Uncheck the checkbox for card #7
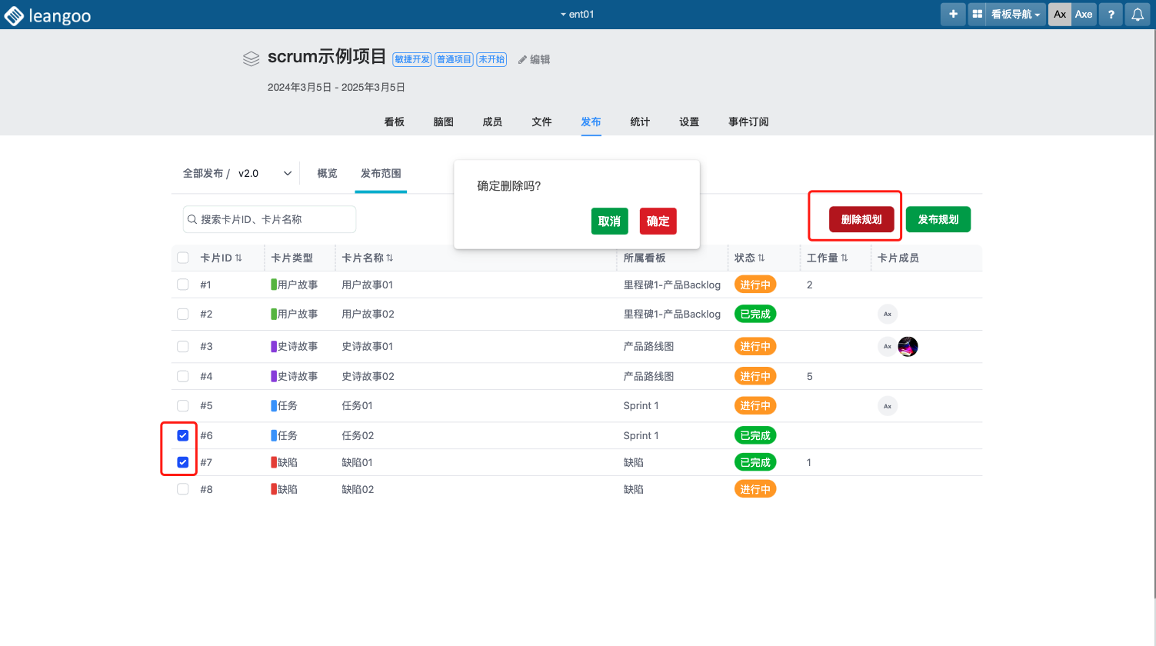The image size is (1156, 646). click(183, 462)
